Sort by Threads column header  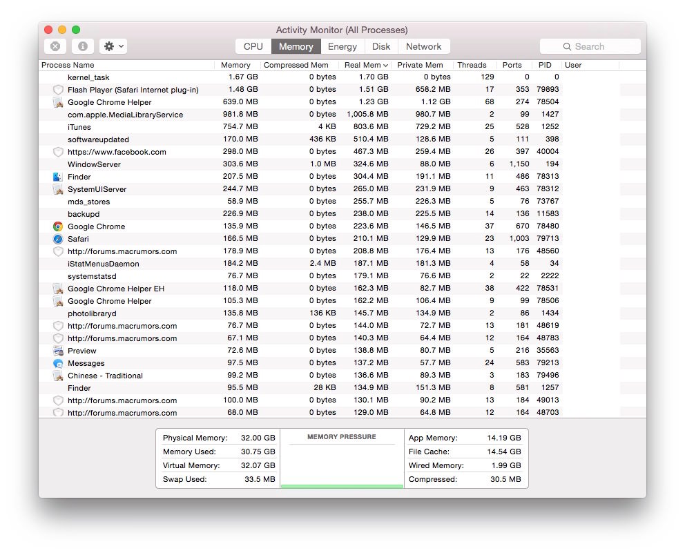(474, 65)
